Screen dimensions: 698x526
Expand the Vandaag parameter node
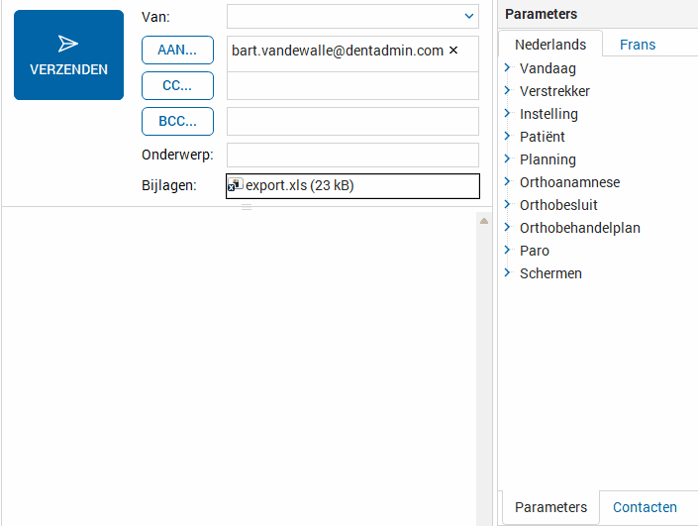(507, 67)
